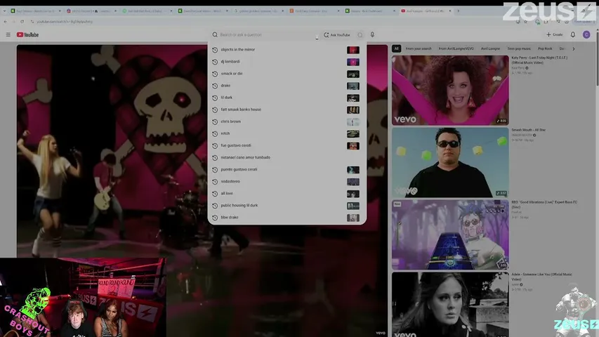Screen dimensions: 599x337
Task: Select the Pop Rock filter chip
Action: pyautogui.click(x=545, y=48)
